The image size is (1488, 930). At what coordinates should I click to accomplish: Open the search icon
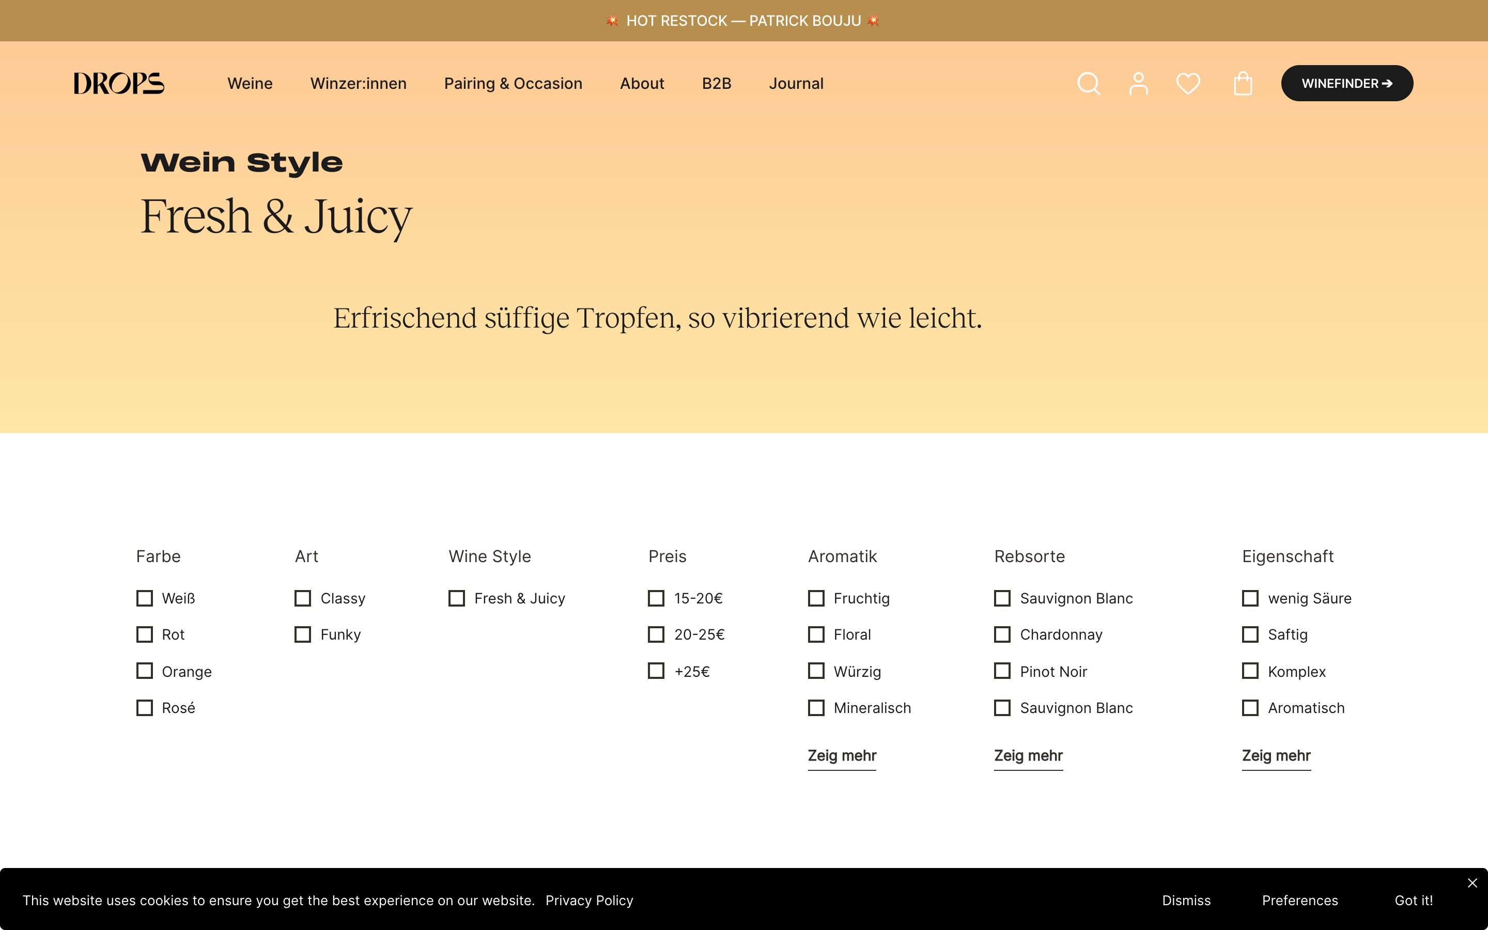(x=1088, y=83)
